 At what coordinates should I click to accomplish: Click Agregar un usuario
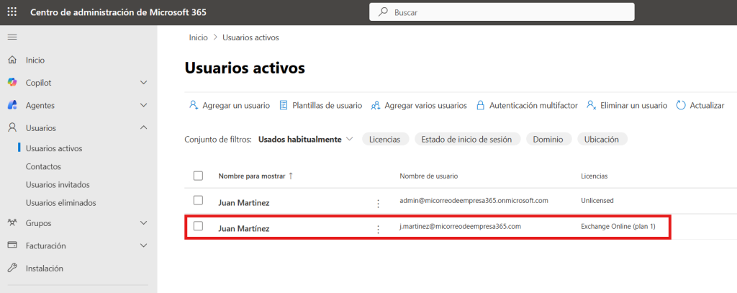[x=229, y=105]
